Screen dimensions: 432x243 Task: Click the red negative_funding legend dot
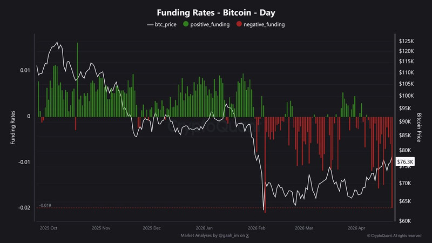tap(239, 24)
